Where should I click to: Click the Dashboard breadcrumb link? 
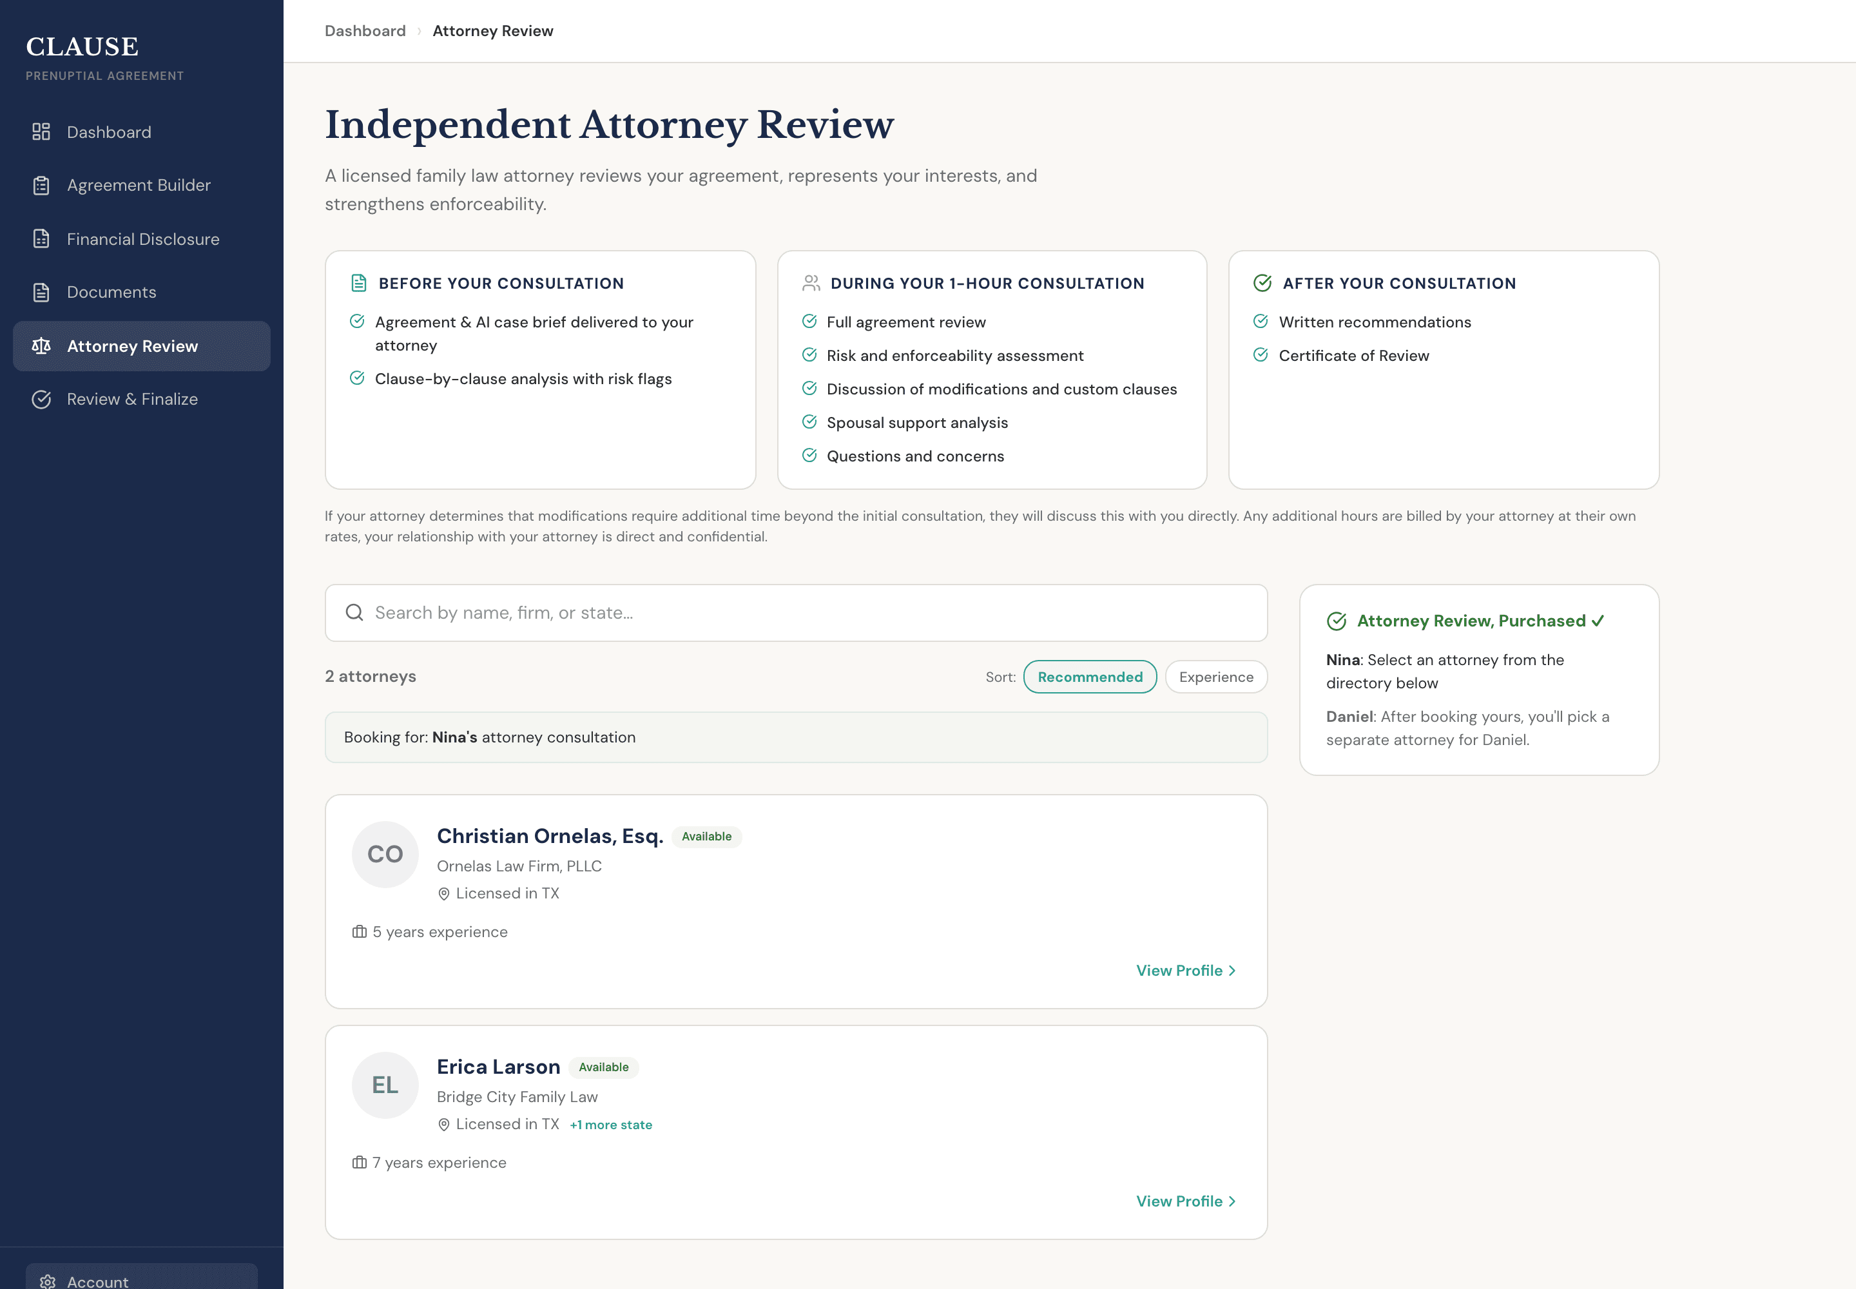click(365, 31)
